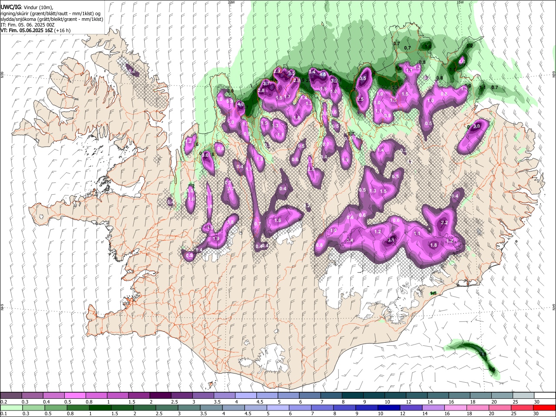Click the 2.8 map value on north coast
This screenshot has width=556, height=417.
coord(261,90)
